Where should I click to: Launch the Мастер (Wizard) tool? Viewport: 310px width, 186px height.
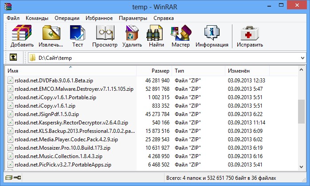point(181,36)
